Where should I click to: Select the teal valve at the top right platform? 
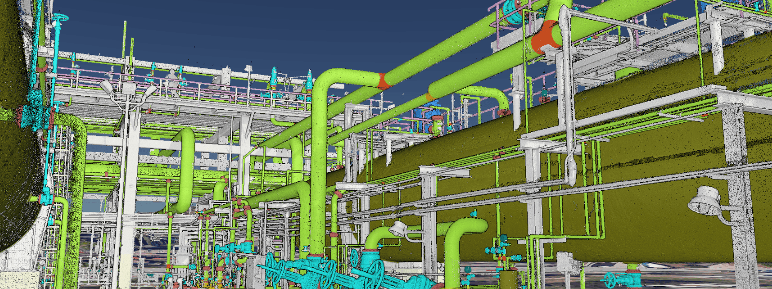509,11
